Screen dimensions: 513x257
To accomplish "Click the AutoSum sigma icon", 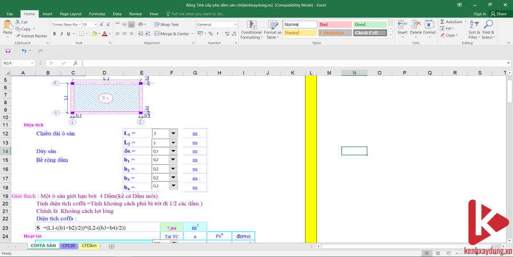I will point(443,22).
